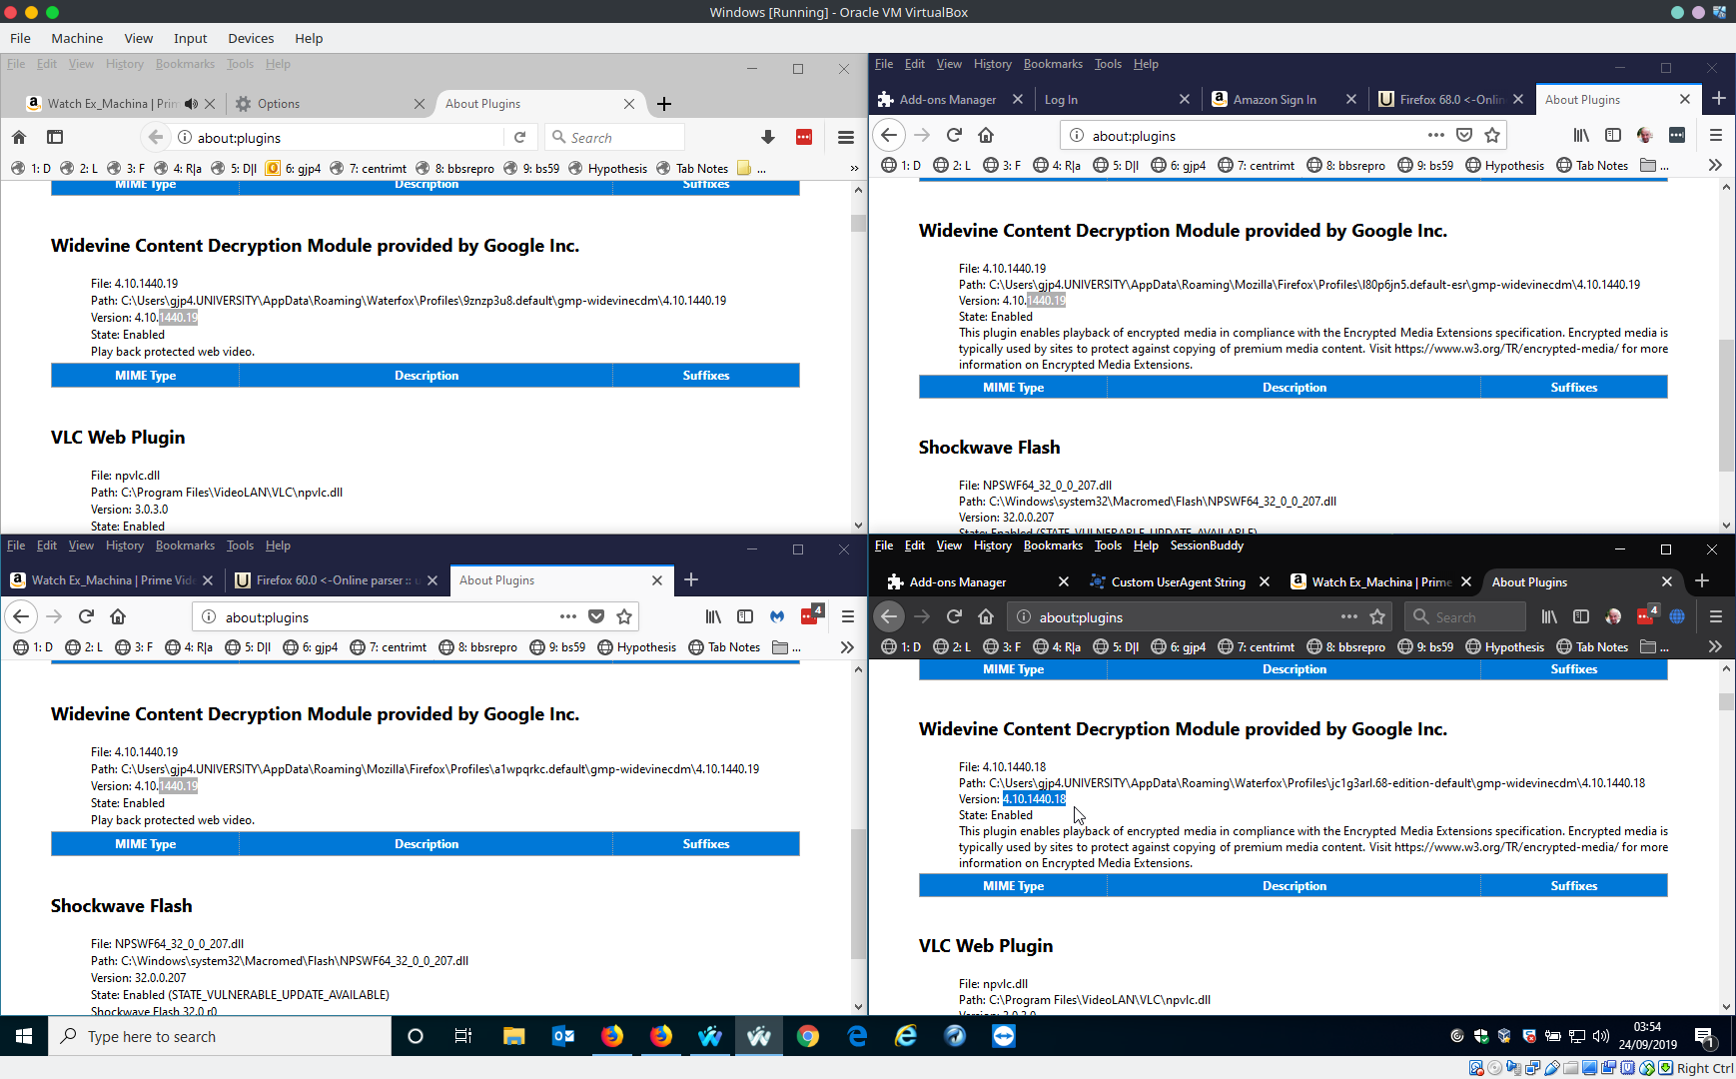Screen dimensions: 1736x1079
Task: Click the Search field in bottom-right browser window
Action: click(x=1467, y=617)
